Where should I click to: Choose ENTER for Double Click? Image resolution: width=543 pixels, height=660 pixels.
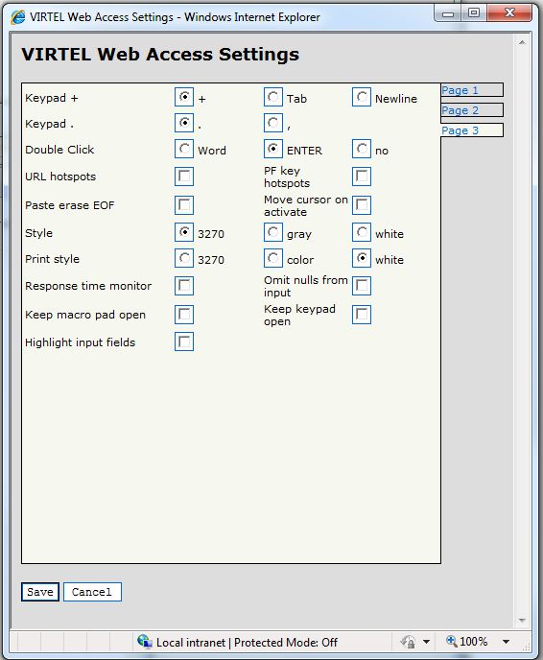click(273, 149)
